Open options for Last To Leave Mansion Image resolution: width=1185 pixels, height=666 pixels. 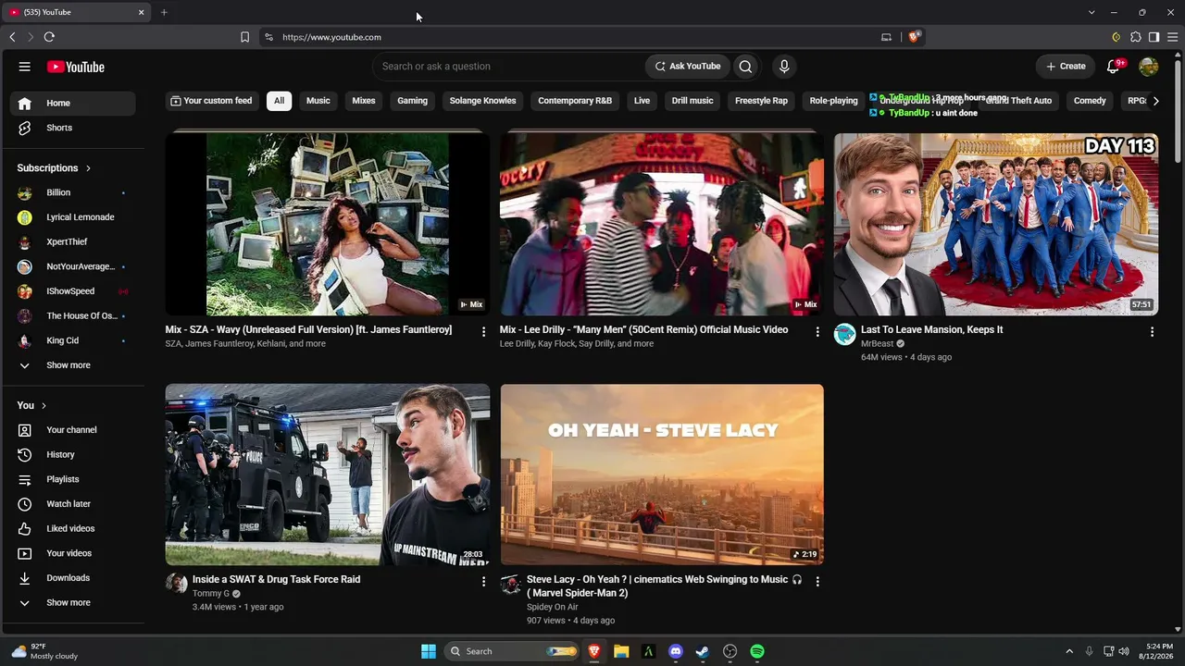click(1152, 331)
